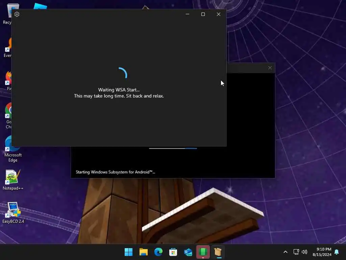Select EasyBCD 2.4 desktop shortcut
This screenshot has width=346, height=260.
(13, 213)
